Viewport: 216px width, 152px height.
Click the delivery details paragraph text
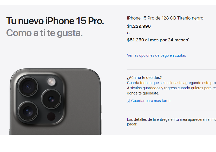171,122
